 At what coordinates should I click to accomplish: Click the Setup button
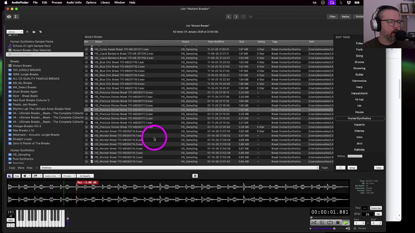(x=352, y=168)
